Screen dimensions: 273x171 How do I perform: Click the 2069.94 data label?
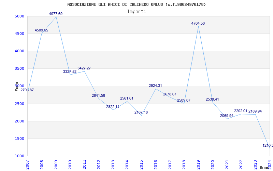(227, 116)
